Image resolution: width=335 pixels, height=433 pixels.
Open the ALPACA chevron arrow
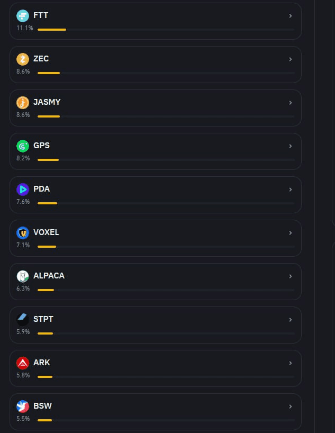[291, 276]
